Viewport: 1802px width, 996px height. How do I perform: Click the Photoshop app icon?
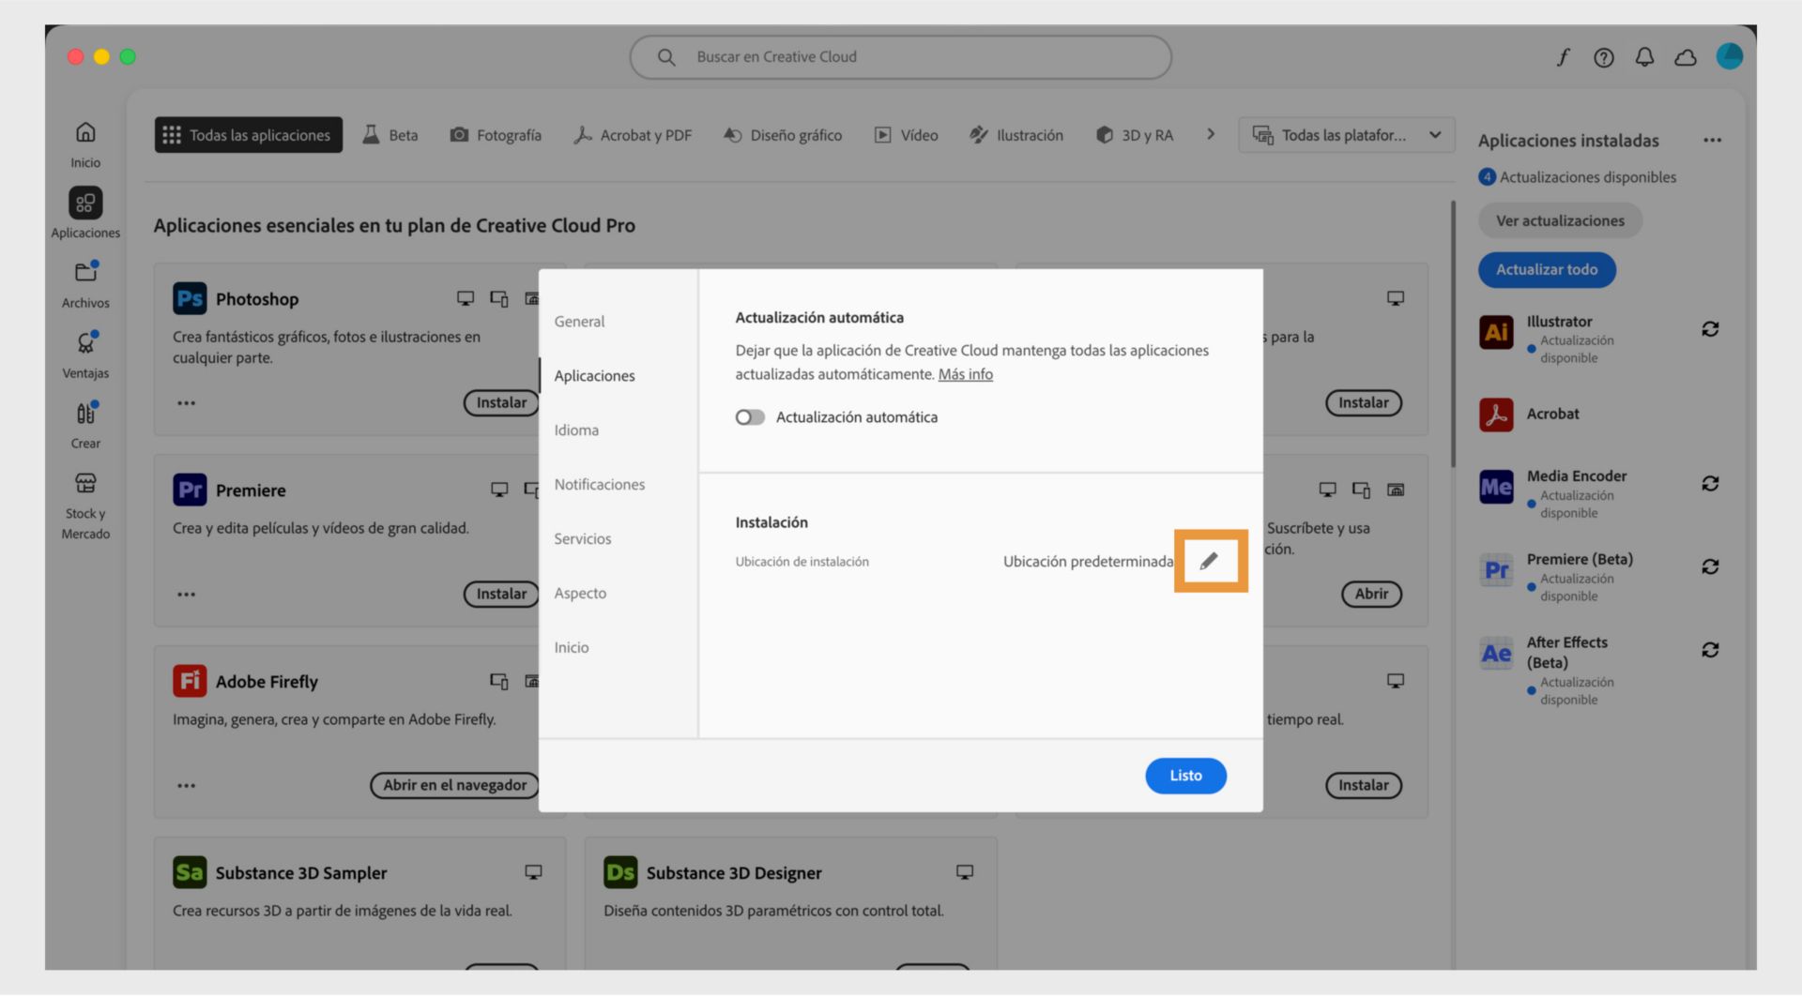pos(190,299)
